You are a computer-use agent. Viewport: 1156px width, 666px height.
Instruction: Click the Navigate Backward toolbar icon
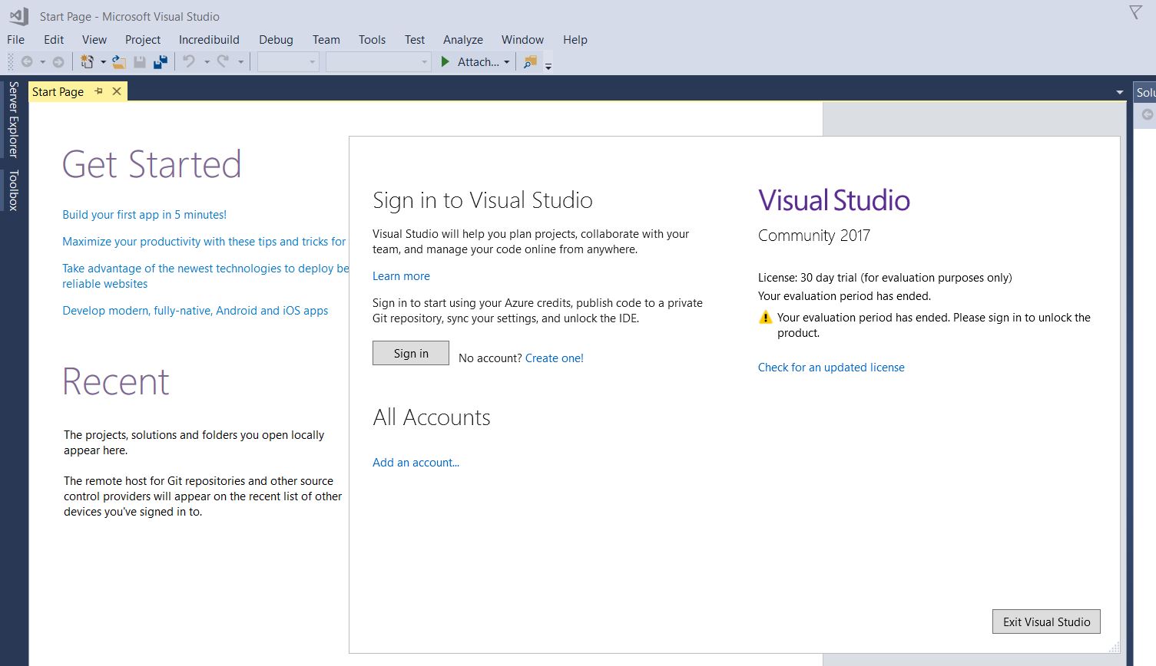point(27,62)
